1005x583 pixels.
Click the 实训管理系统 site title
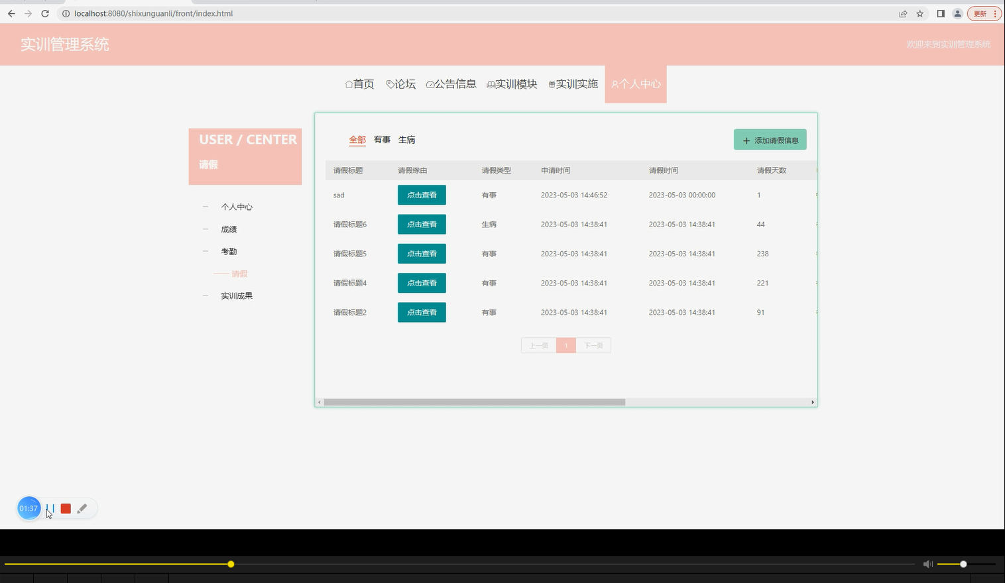click(65, 44)
